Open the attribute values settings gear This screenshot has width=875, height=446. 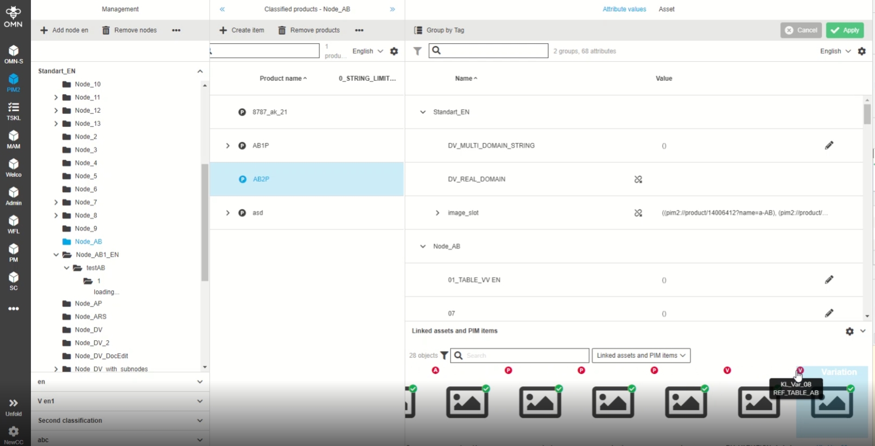tap(862, 51)
